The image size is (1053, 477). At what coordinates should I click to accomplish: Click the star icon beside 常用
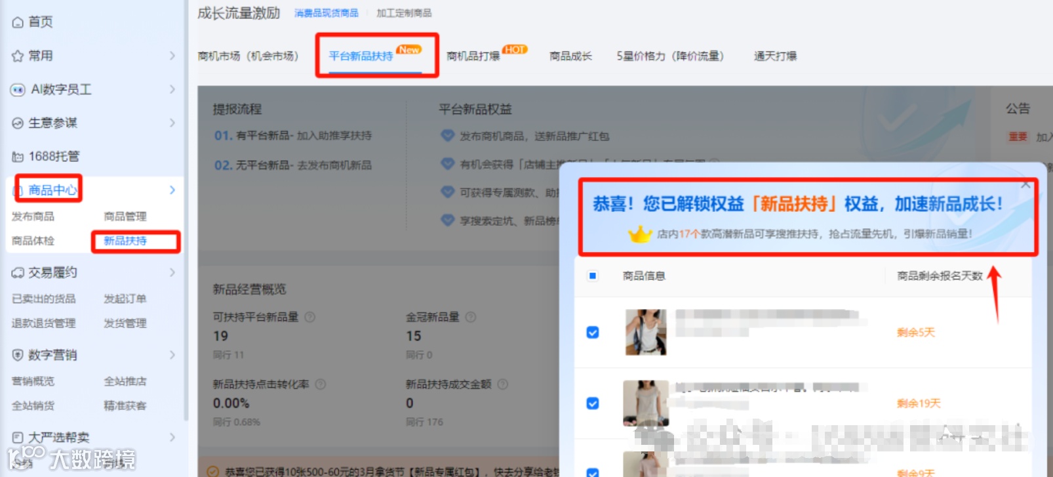click(18, 56)
